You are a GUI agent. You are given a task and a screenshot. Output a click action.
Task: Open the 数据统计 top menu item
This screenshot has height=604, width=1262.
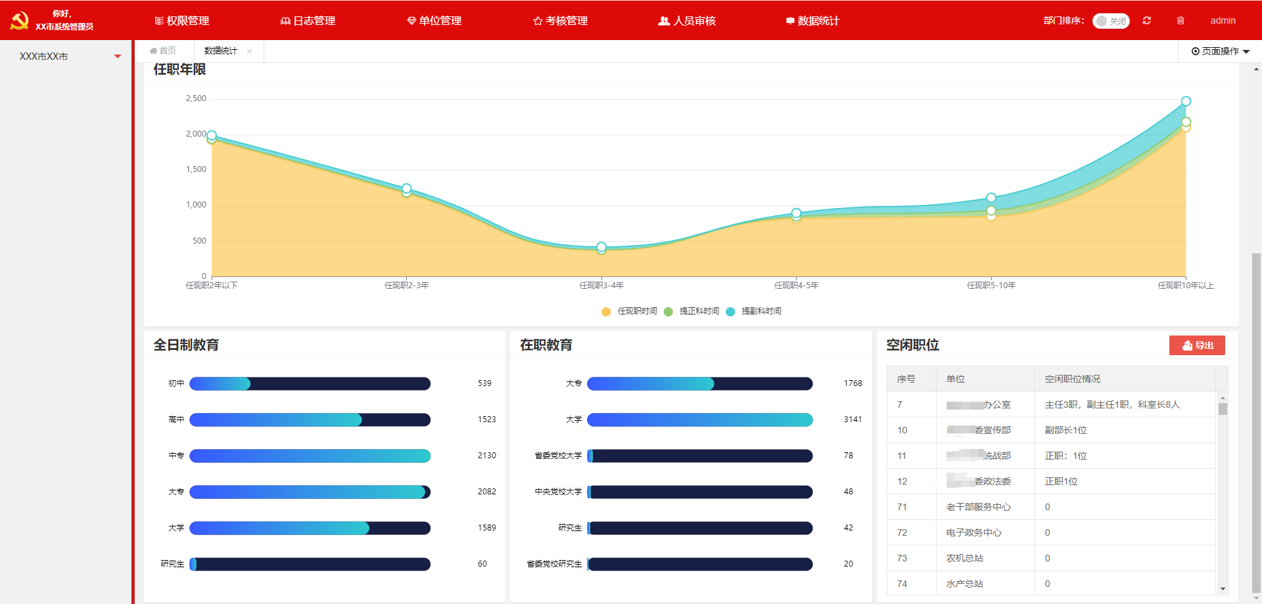(813, 21)
